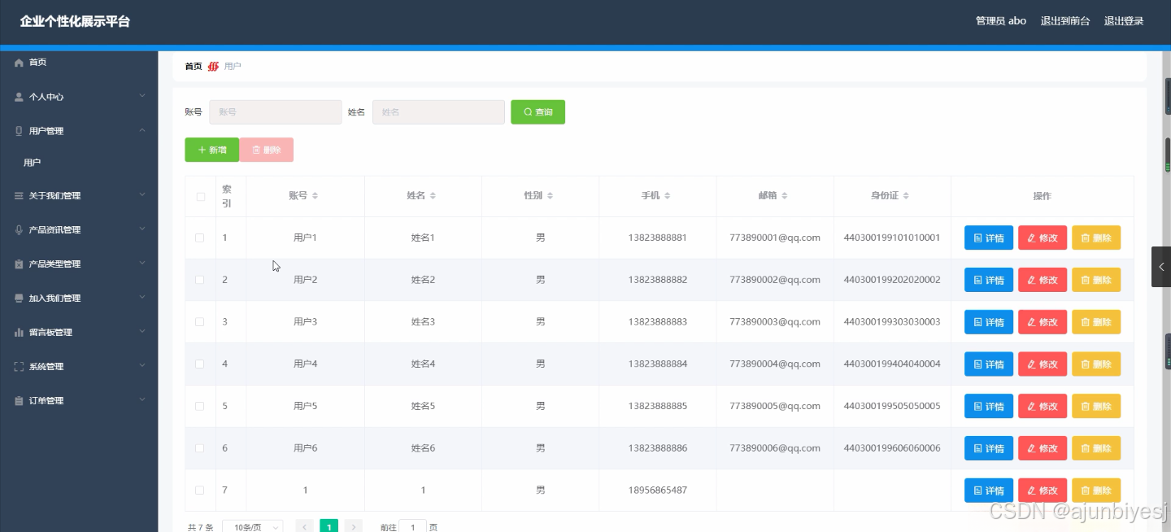Click the pink 删除 batch button
The width and height of the screenshot is (1171, 532).
[x=267, y=150]
